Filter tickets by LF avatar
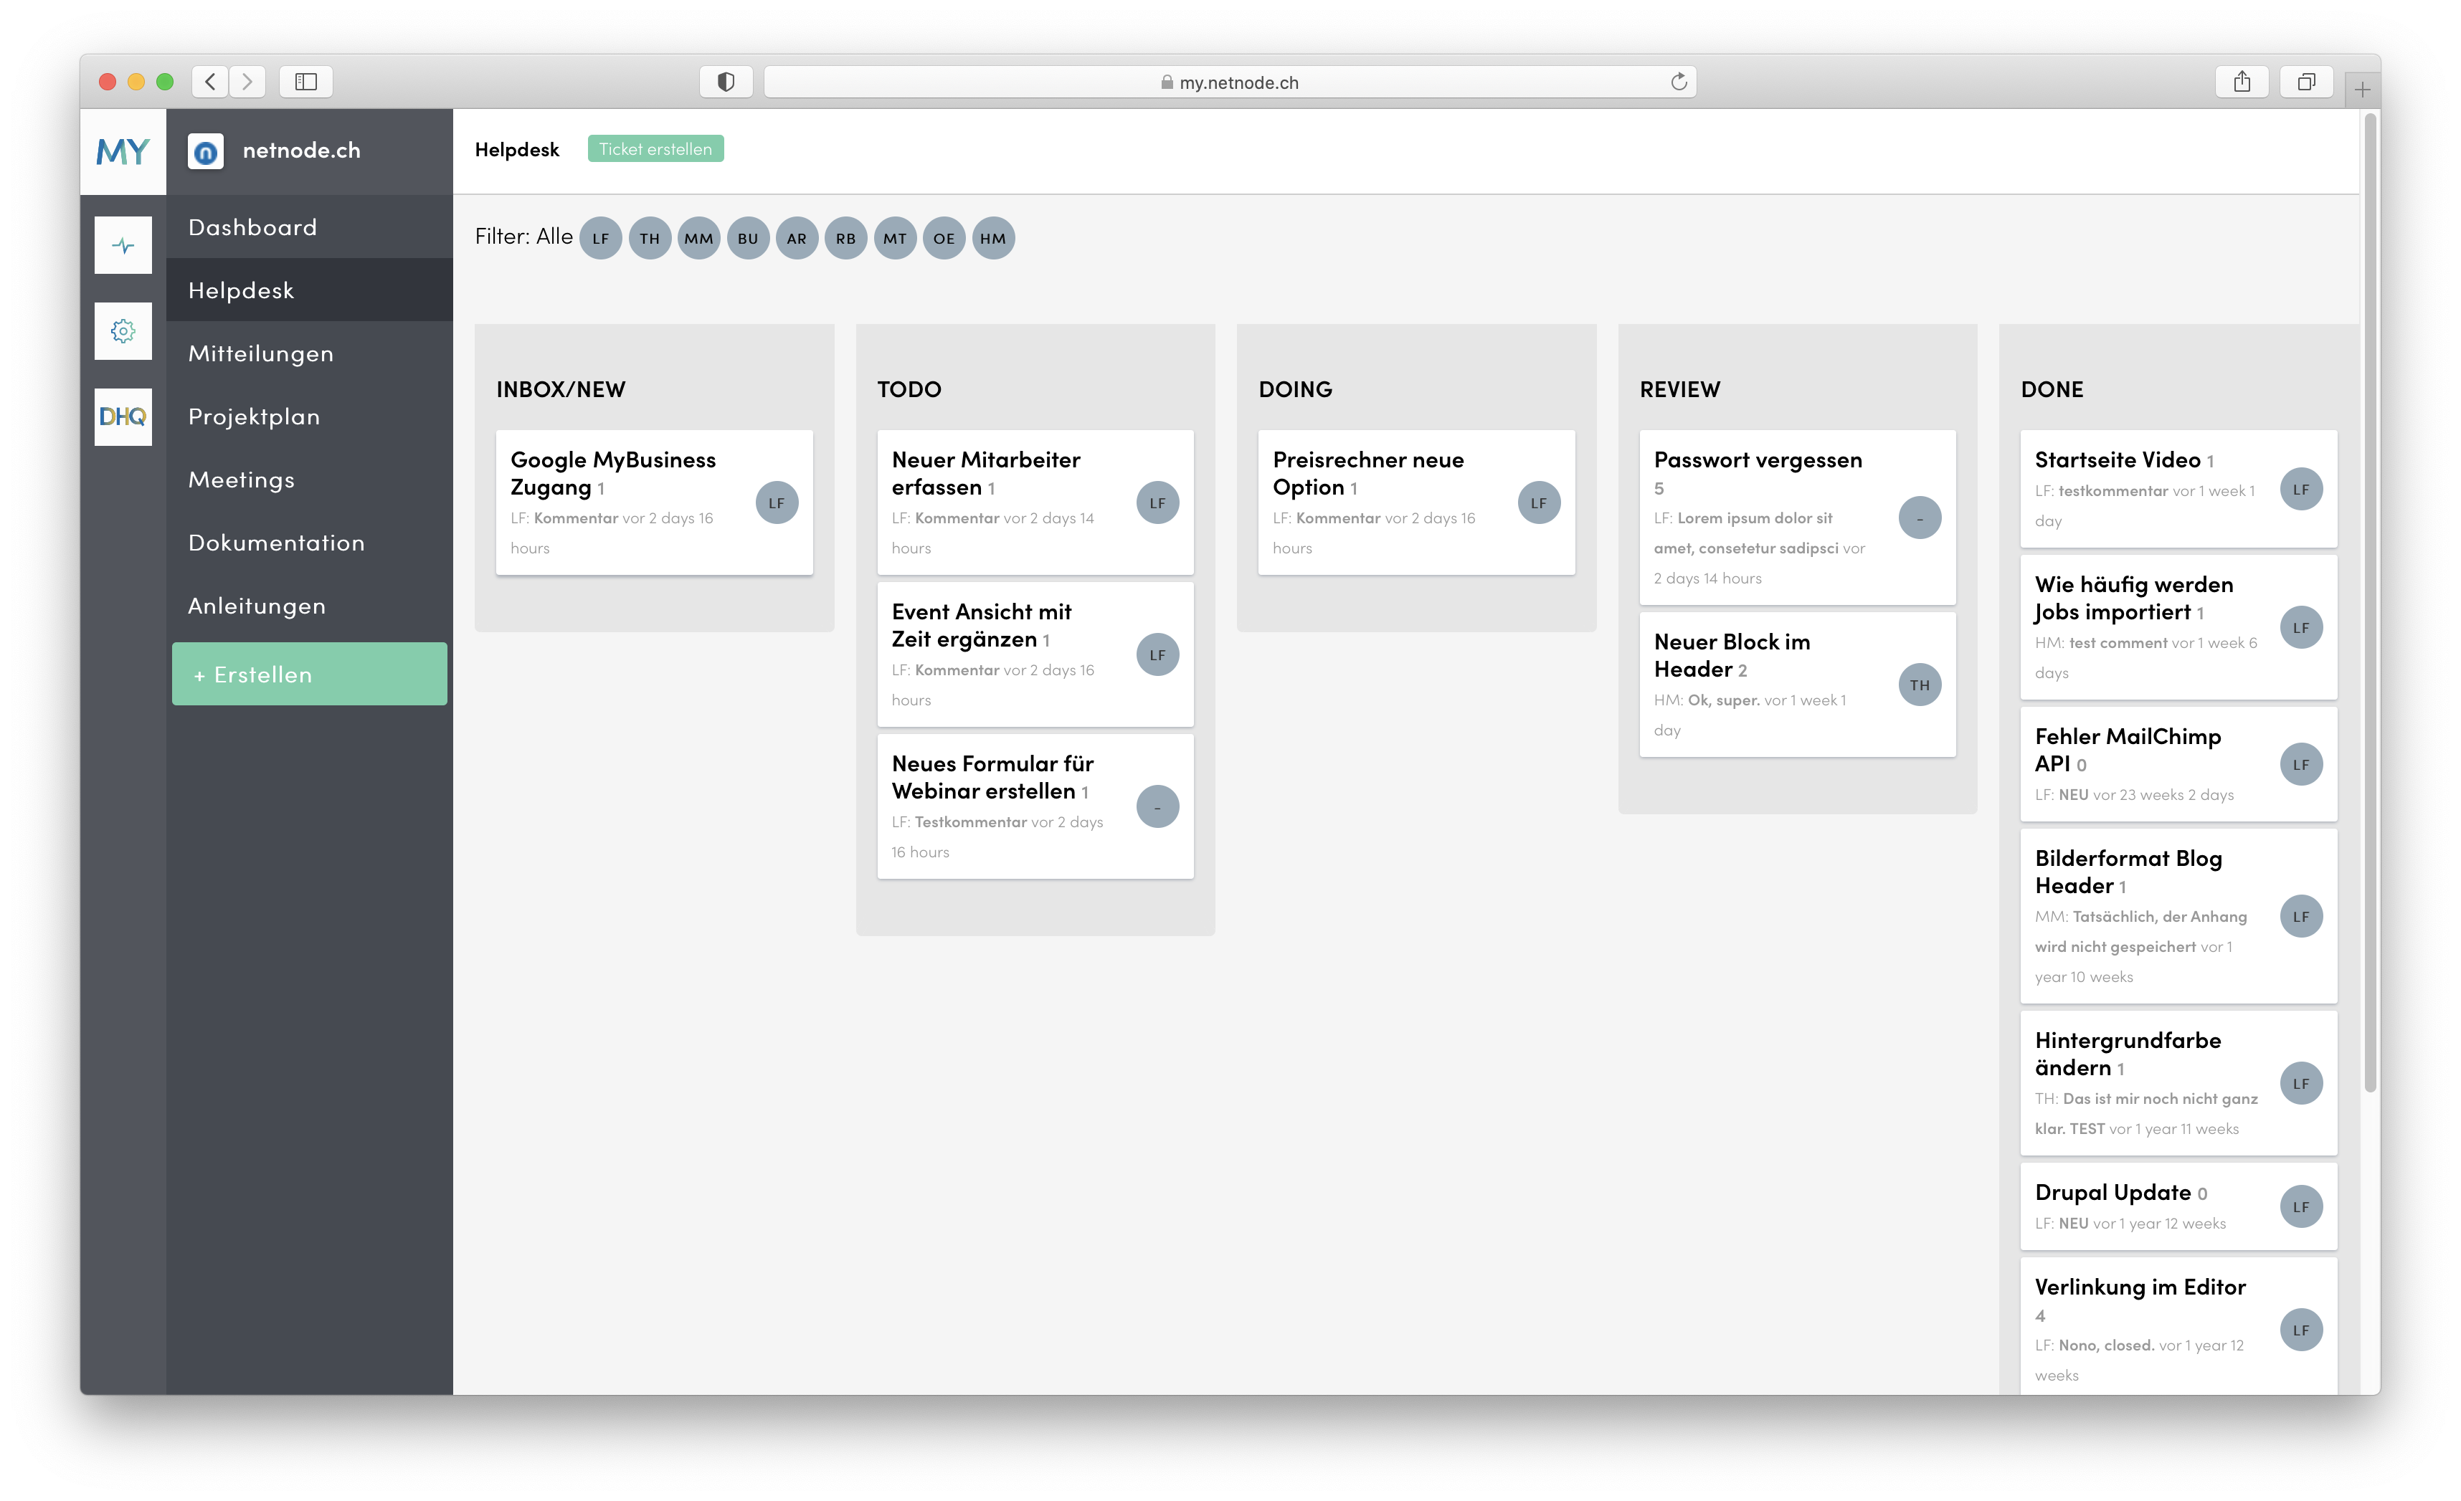Screen dimensions: 2461x1501 point(600,239)
